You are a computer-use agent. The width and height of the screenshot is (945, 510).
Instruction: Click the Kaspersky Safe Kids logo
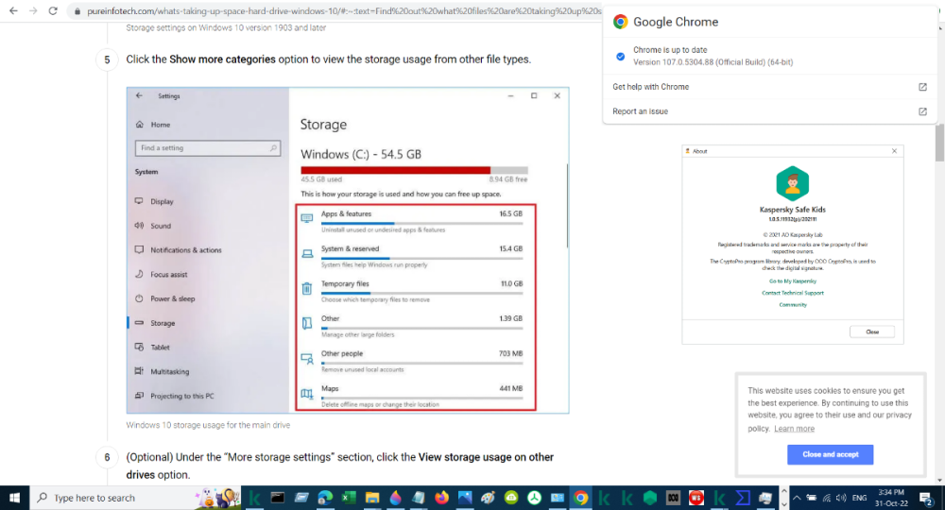(x=793, y=183)
